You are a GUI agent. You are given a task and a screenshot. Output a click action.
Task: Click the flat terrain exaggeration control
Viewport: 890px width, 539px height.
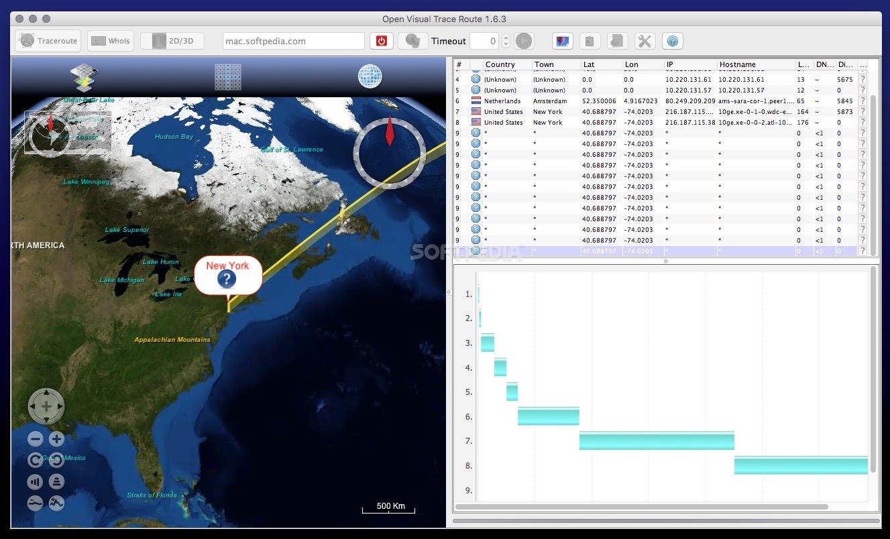click(36, 503)
